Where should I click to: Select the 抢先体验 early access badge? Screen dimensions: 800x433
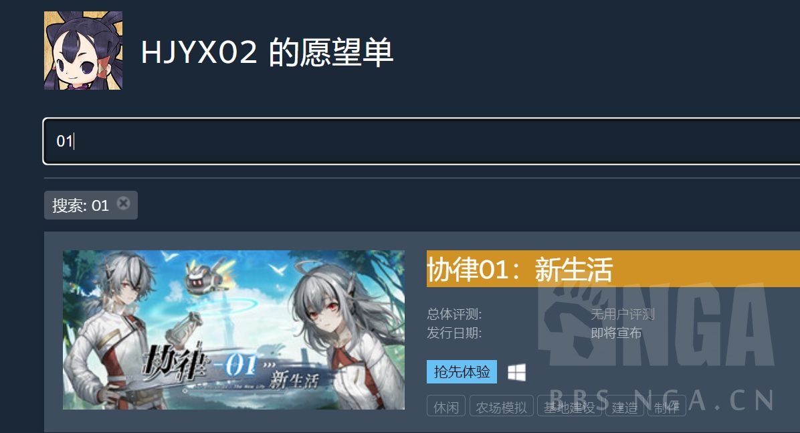[x=462, y=371]
